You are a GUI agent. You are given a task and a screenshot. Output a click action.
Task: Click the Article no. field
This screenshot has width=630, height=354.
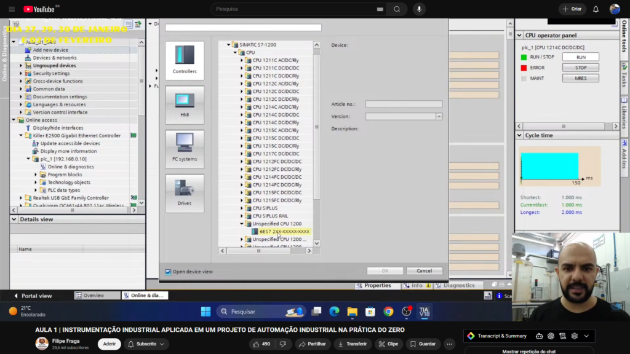point(404,104)
